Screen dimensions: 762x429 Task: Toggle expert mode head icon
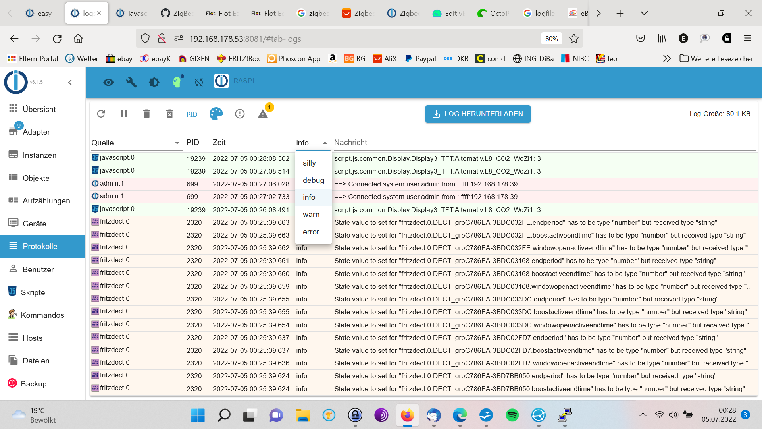point(177,82)
